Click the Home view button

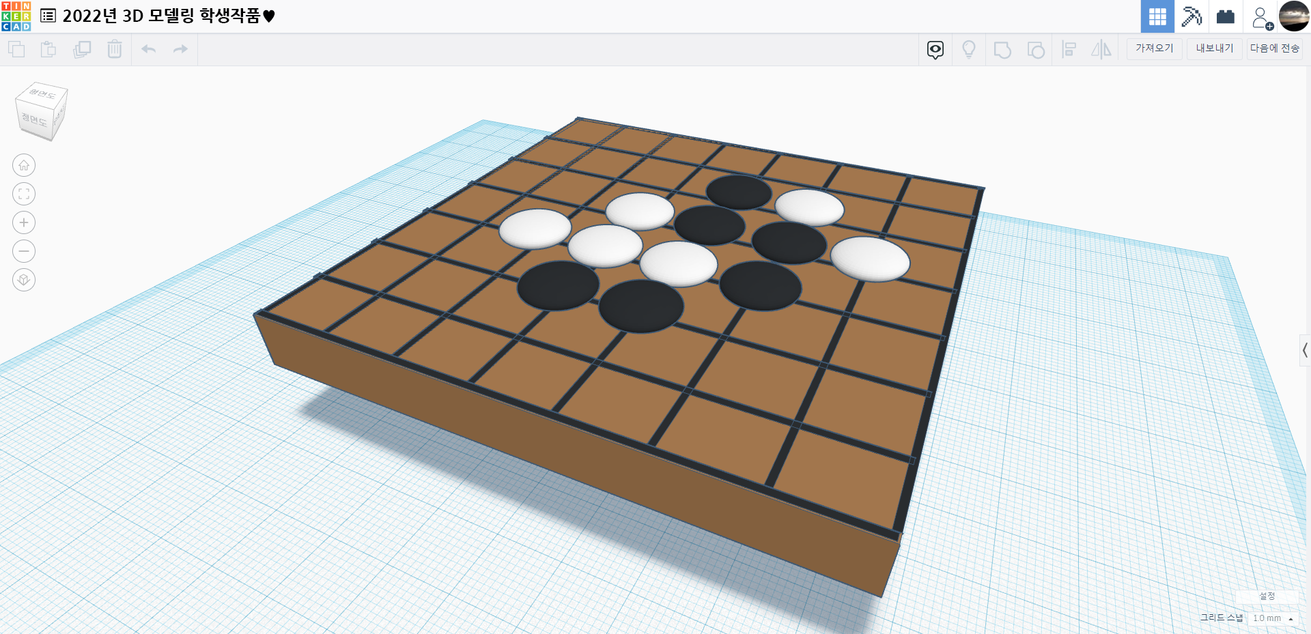pyautogui.click(x=24, y=165)
